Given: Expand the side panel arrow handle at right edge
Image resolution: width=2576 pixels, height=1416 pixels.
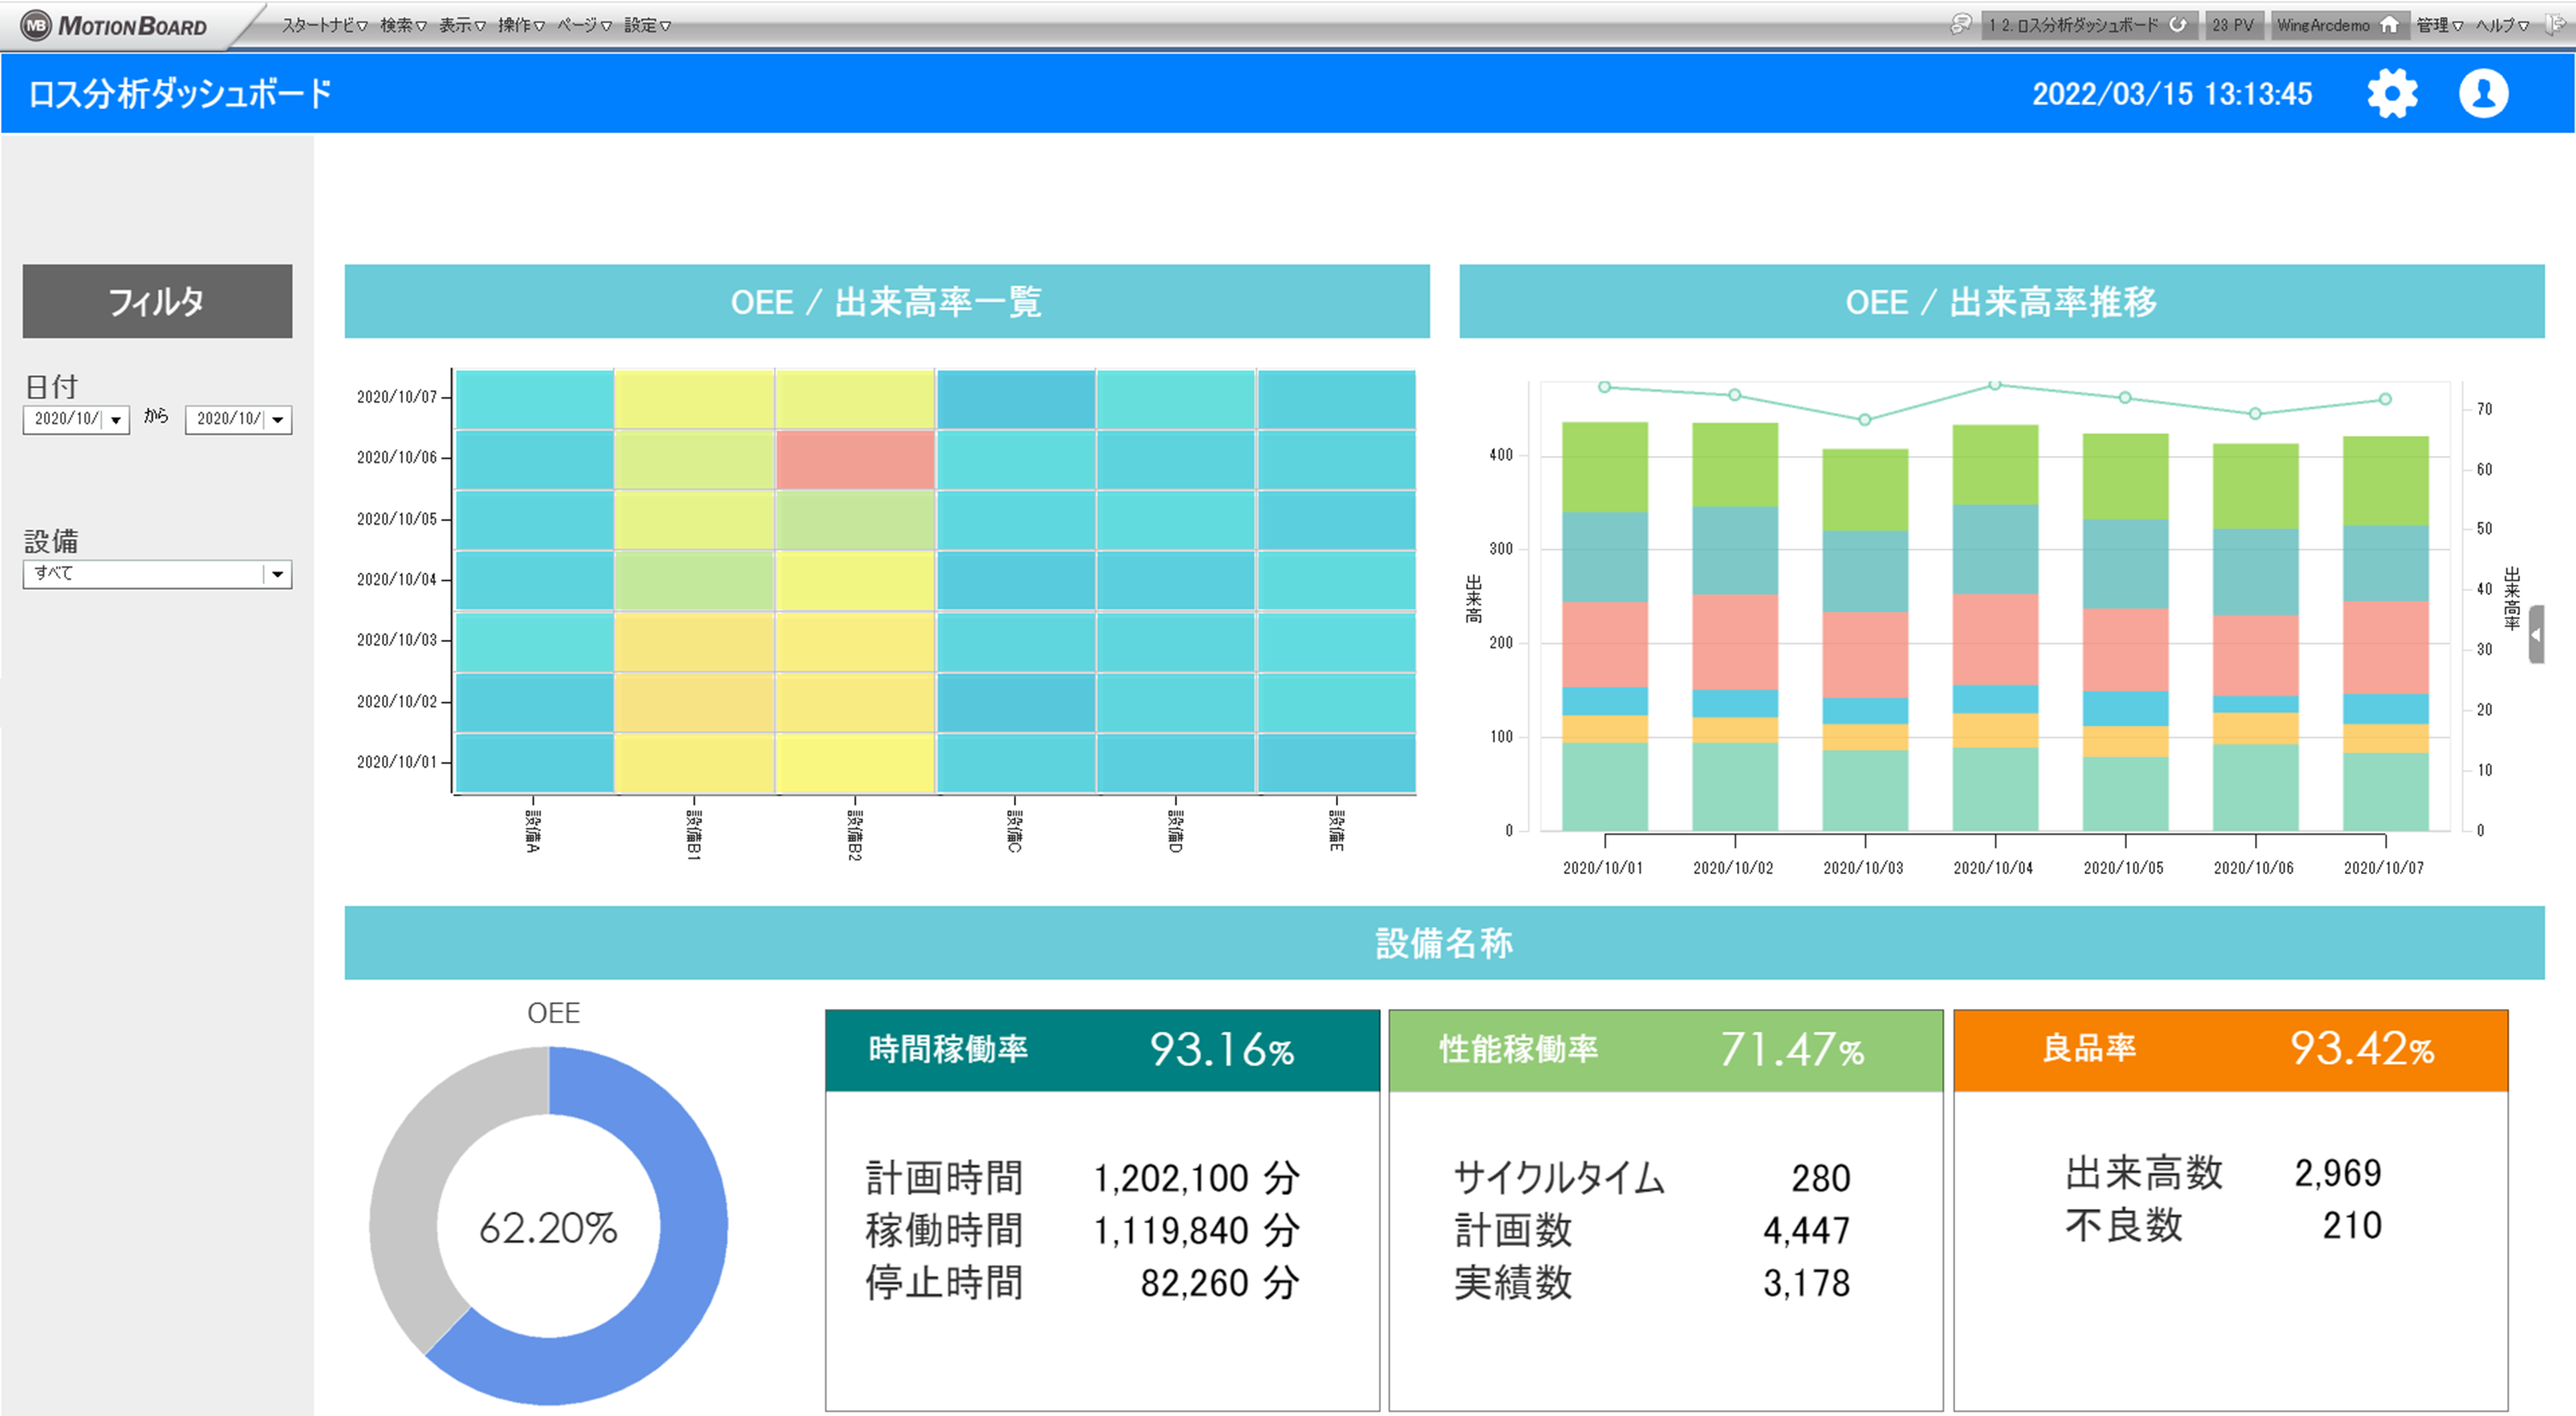Looking at the screenshot, I should pos(2536,634).
